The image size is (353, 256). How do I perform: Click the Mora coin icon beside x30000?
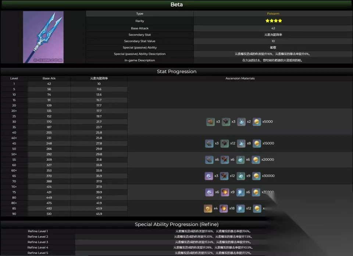point(256,176)
